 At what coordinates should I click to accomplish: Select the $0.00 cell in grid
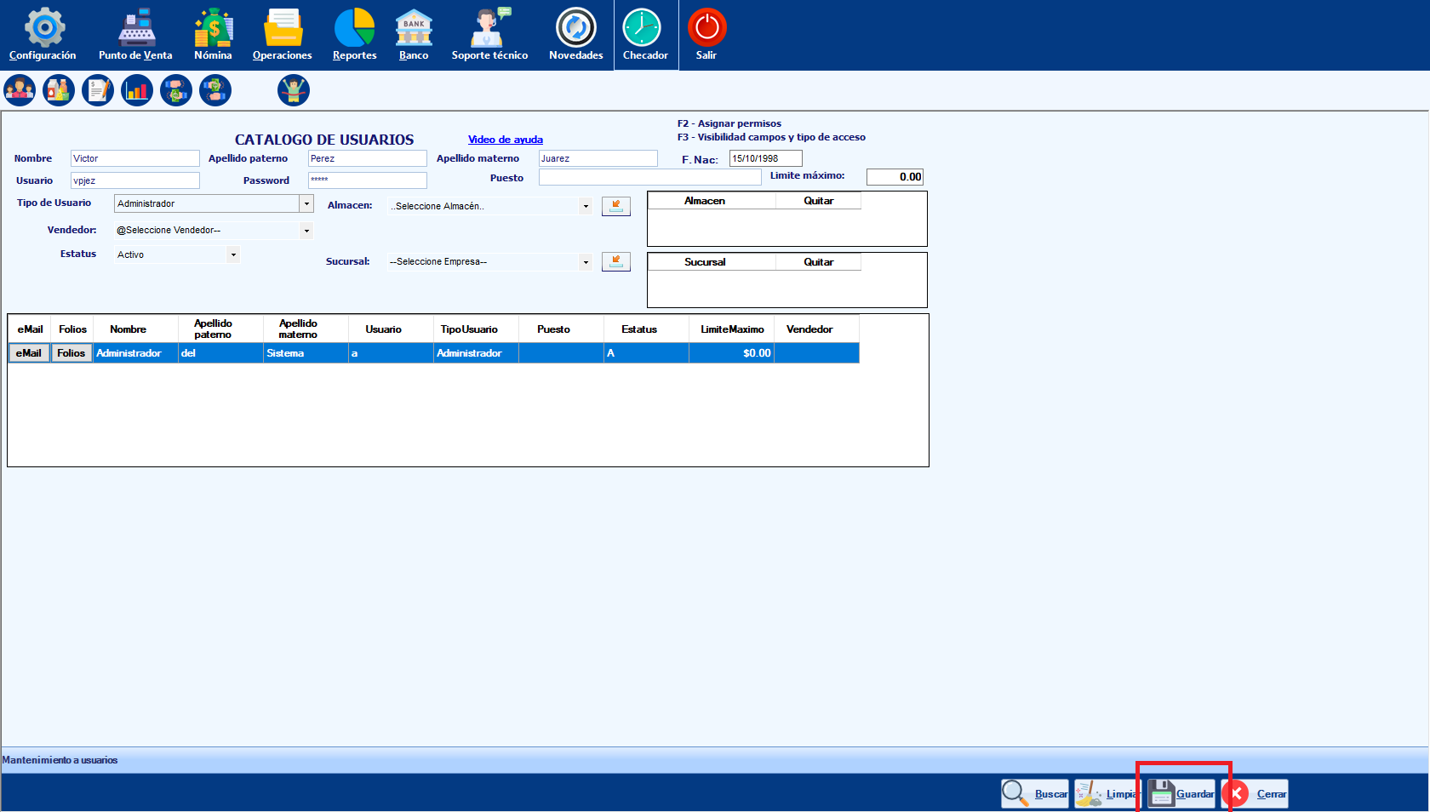tap(732, 353)
